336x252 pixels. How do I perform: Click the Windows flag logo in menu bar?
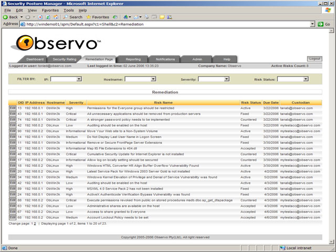(x=328, y=10)
